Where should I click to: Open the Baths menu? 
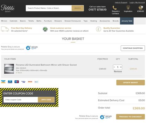39,21
